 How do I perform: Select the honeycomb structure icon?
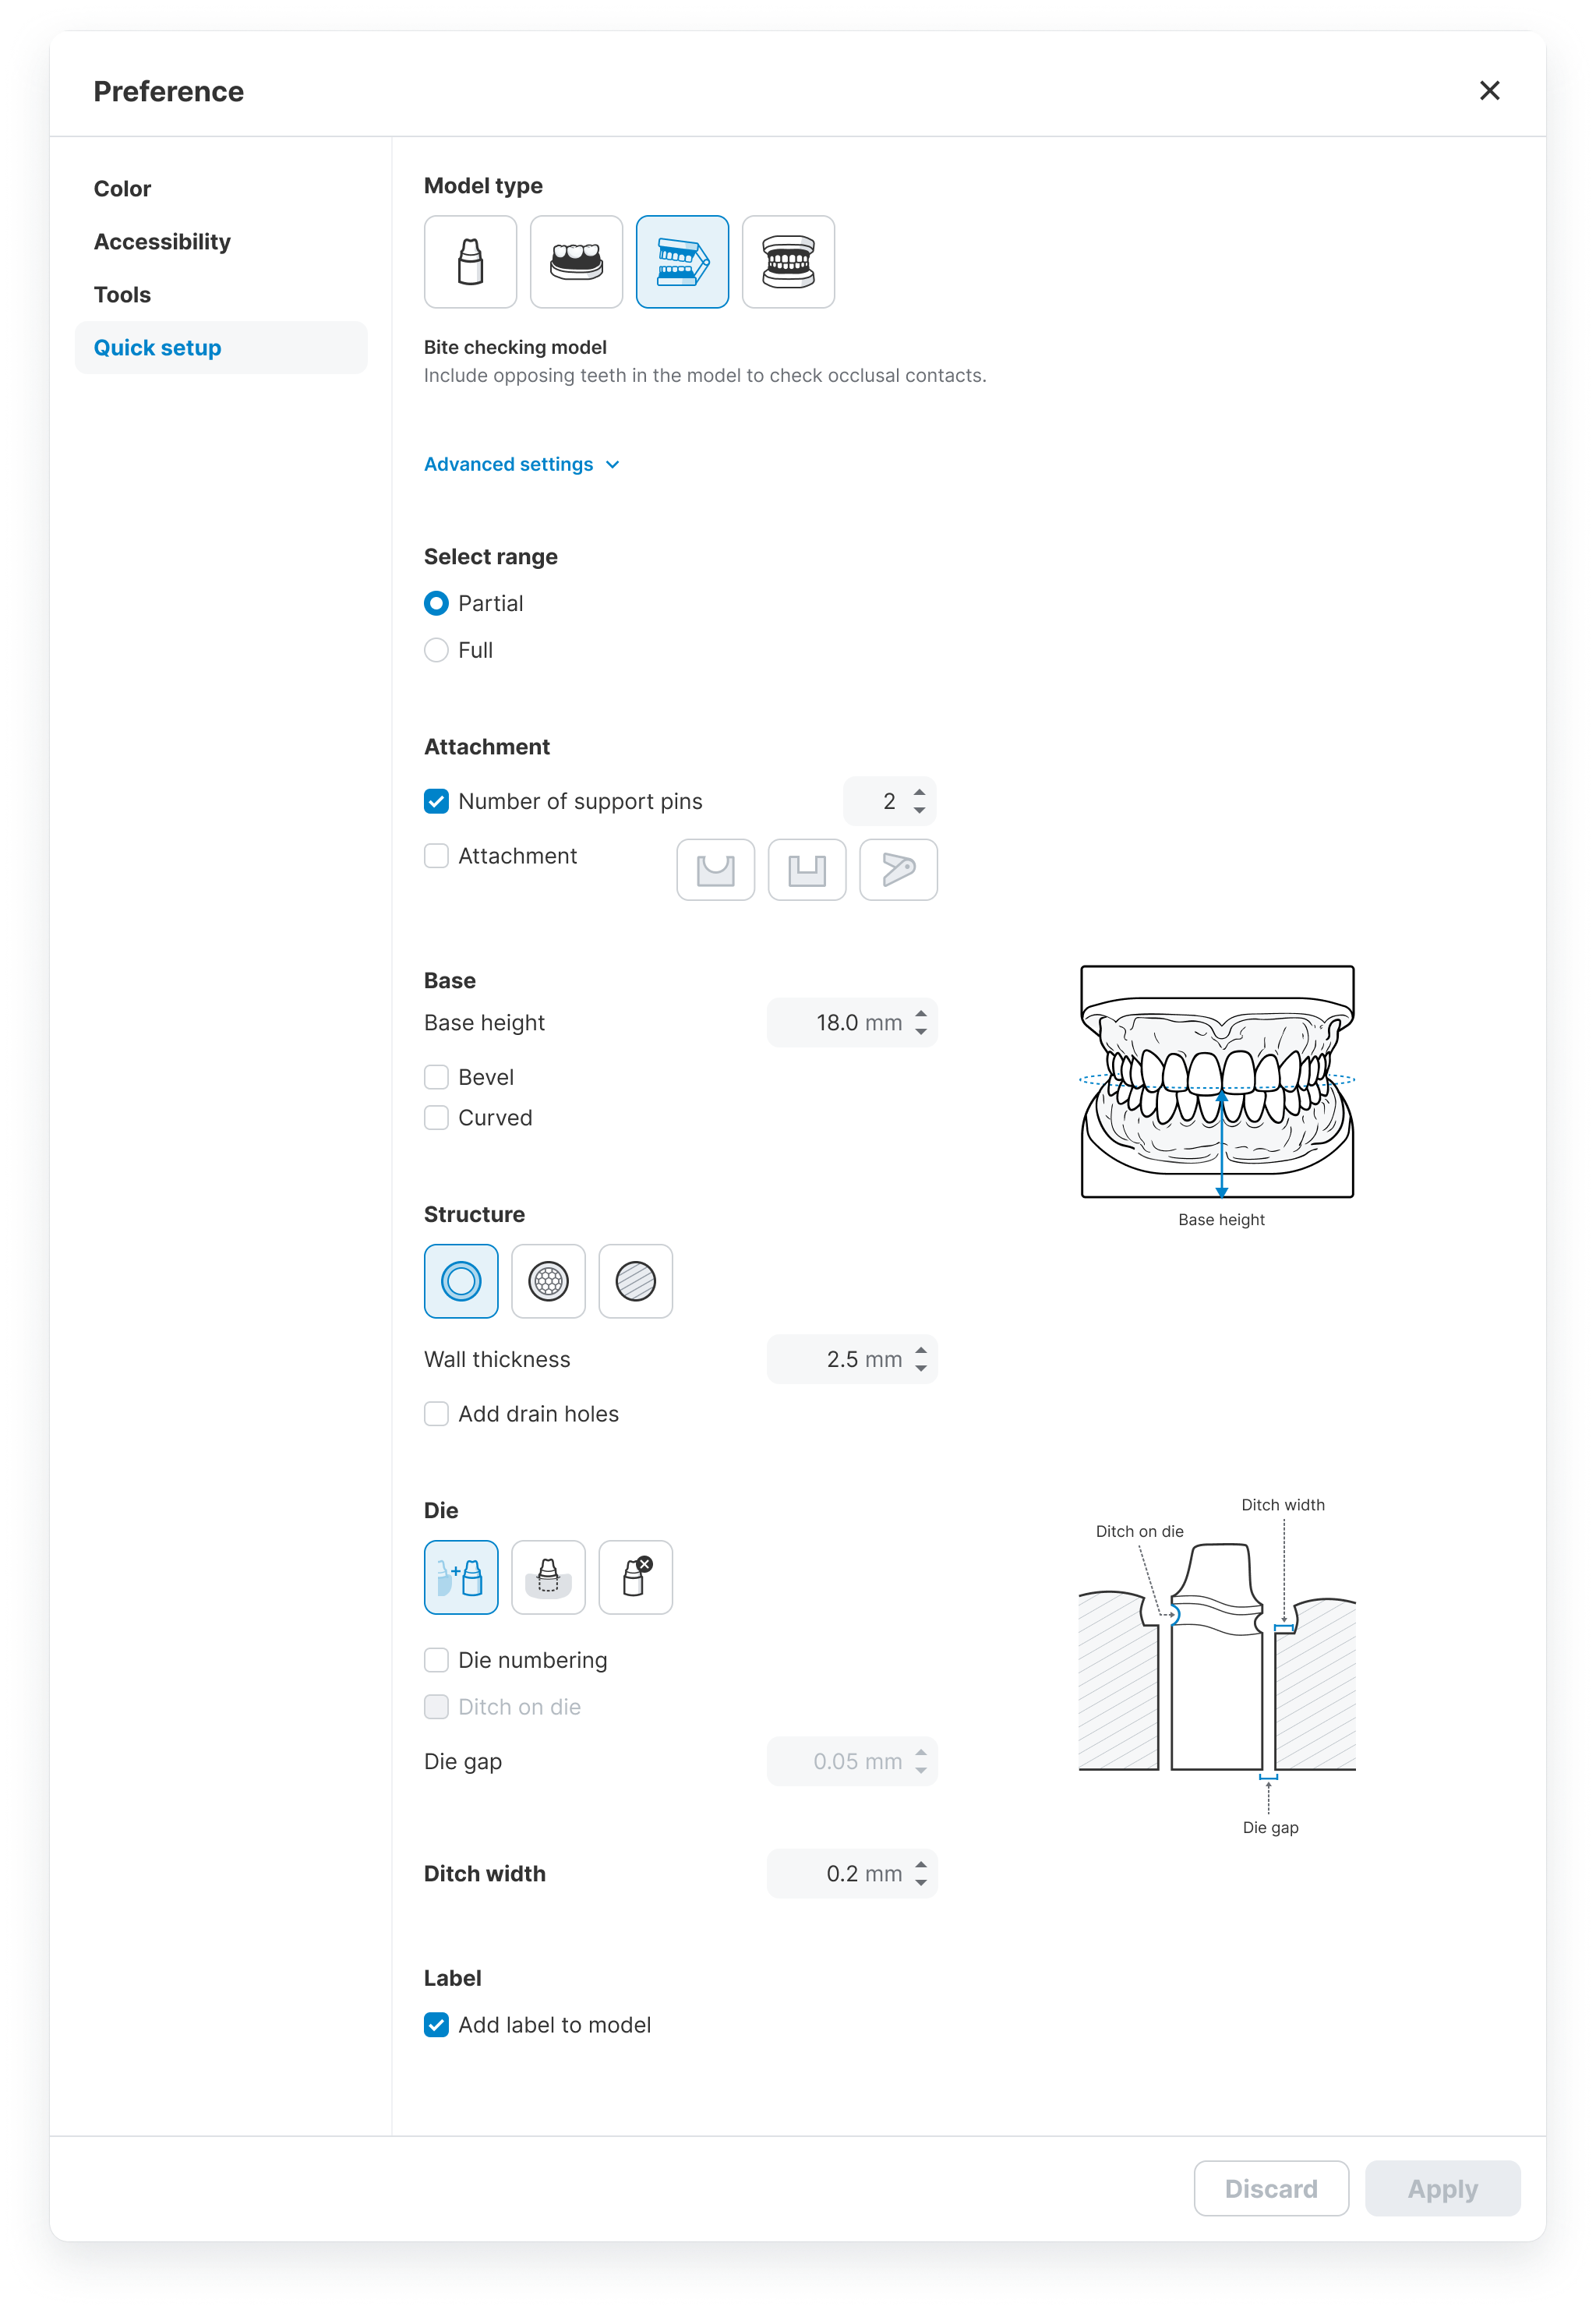[x=548, y=1281]
